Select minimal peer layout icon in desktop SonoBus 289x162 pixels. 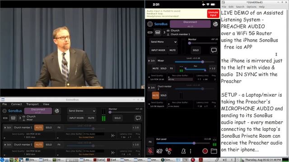(x=5, y=118)
